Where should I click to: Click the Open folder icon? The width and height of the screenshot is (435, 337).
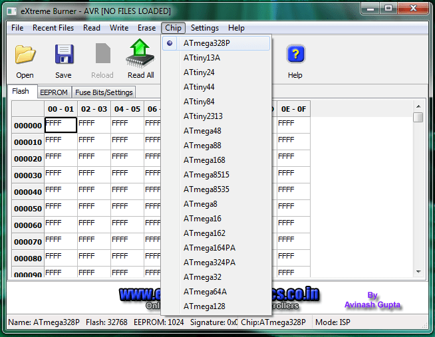point(25,55)
